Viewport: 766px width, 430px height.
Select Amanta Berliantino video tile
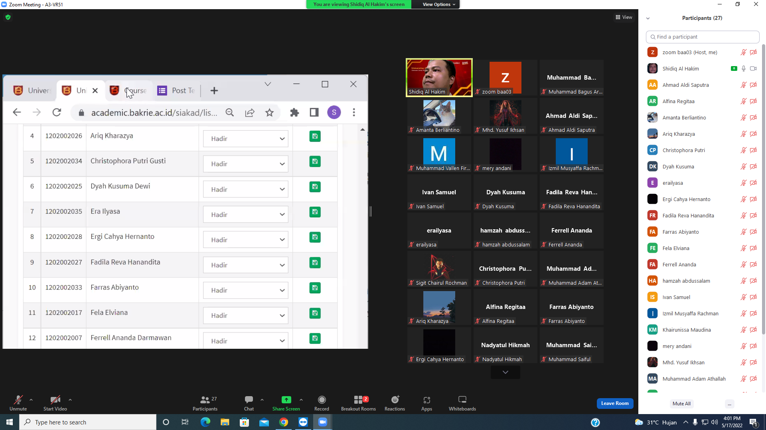[x=439, y=116]
